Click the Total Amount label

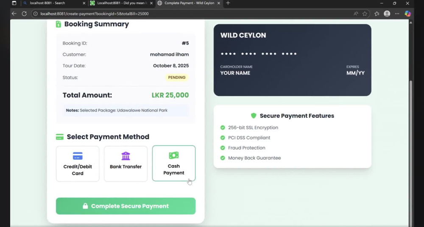[x=87, y=95]
